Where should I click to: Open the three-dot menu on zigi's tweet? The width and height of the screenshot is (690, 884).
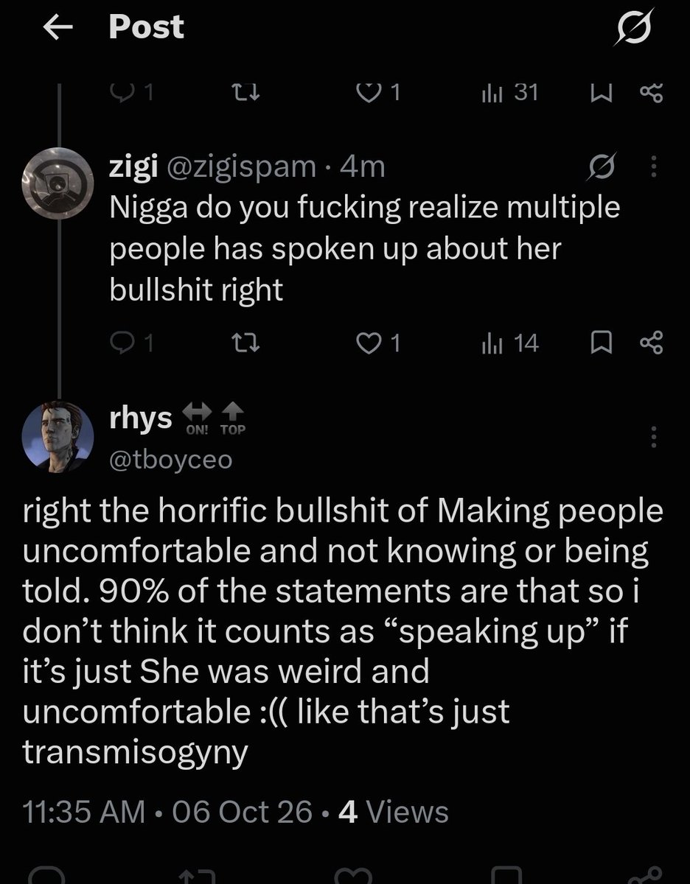pyautogui.click(x=652, y=169)
